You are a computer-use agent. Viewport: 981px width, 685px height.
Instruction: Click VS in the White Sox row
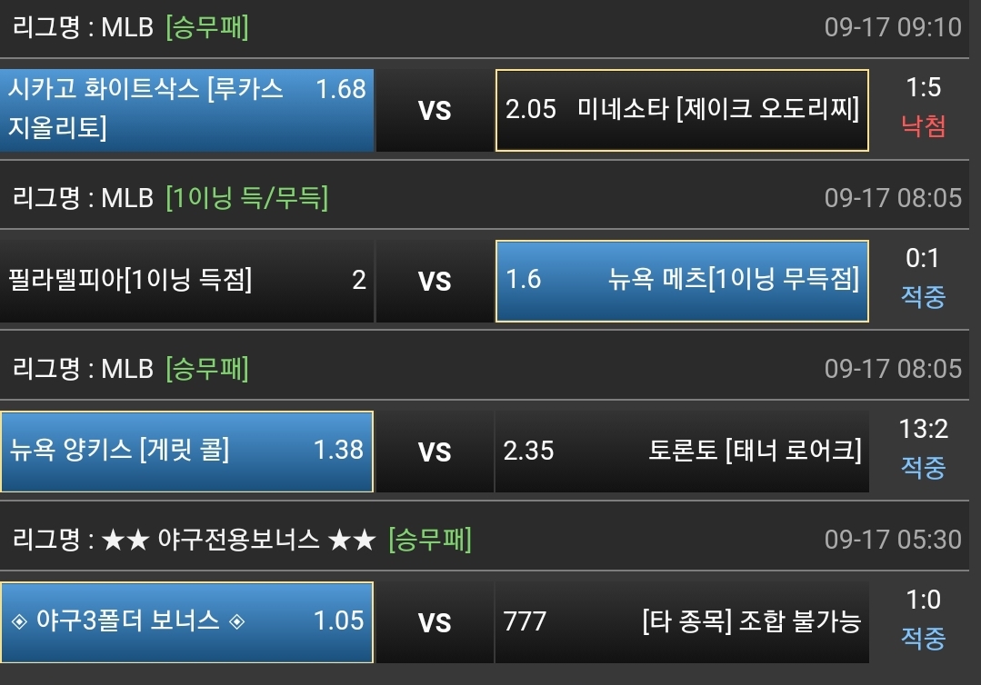pos(435,111)
